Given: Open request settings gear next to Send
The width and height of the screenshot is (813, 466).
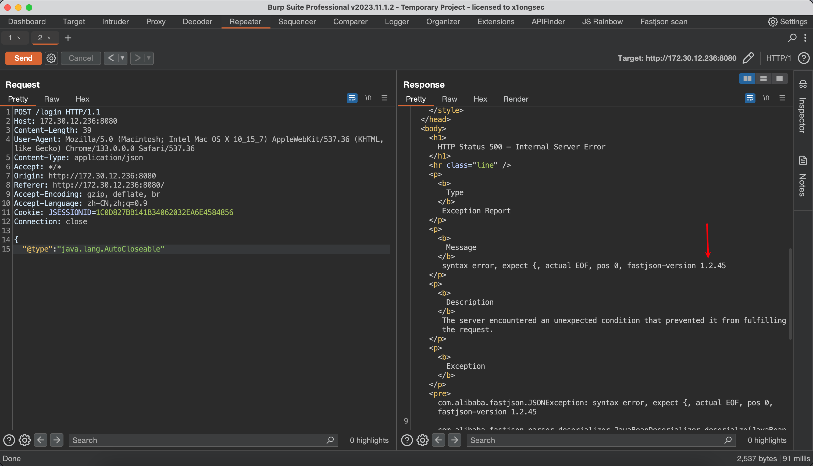Looking at the screenshot, I should click(x=51, y=58).
